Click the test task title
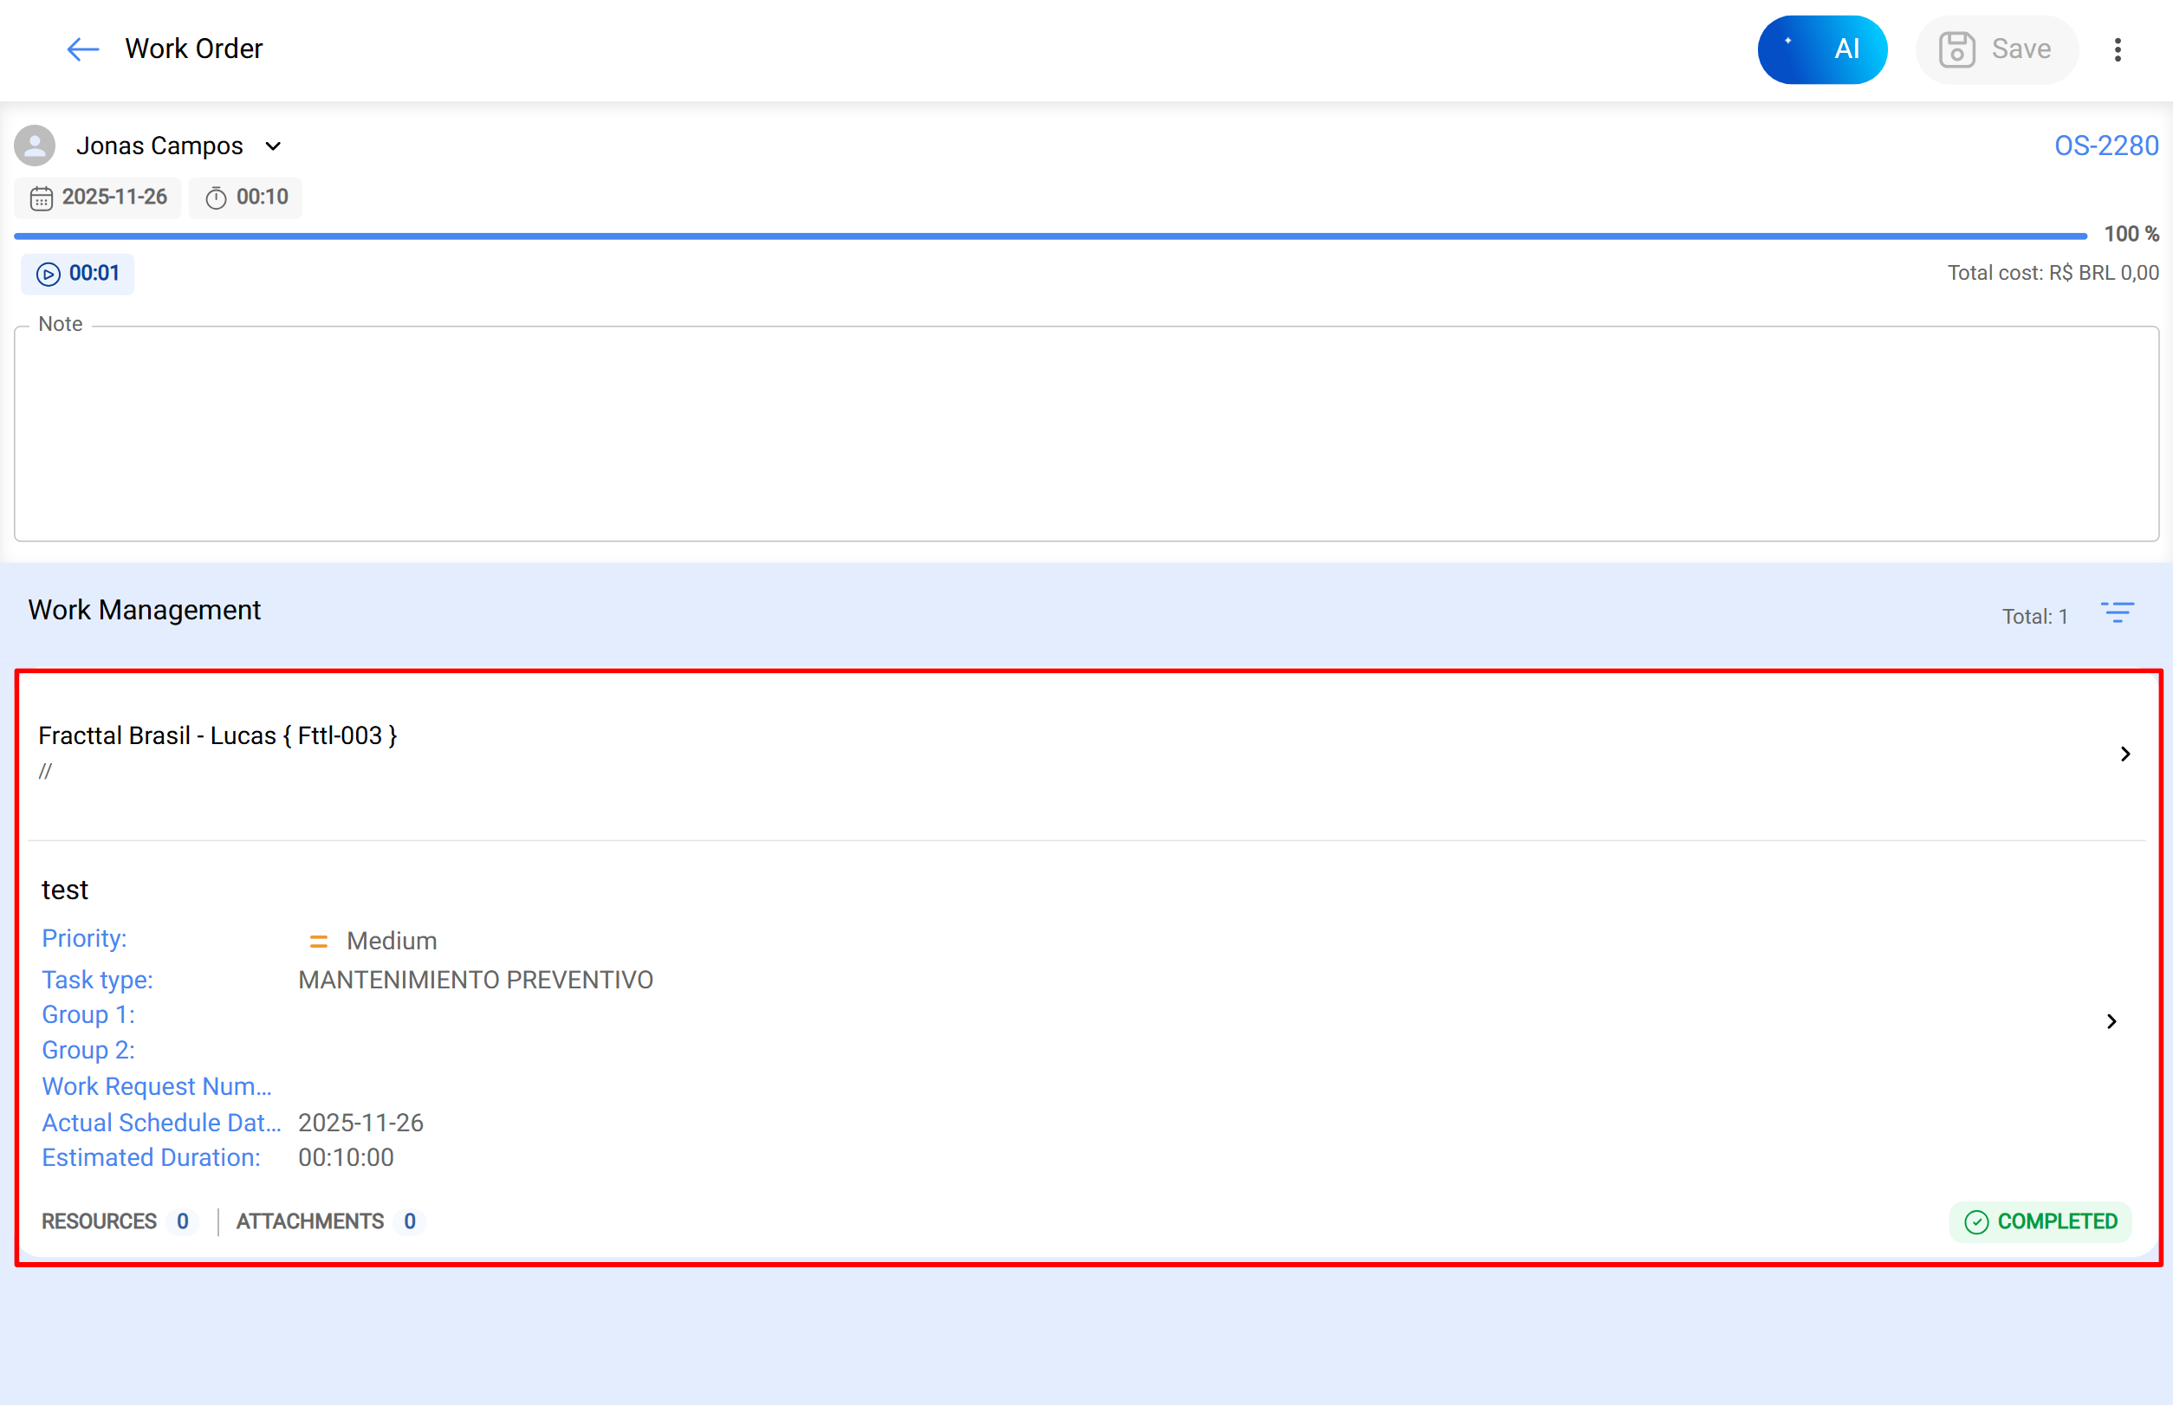 (x=65, y=890)
